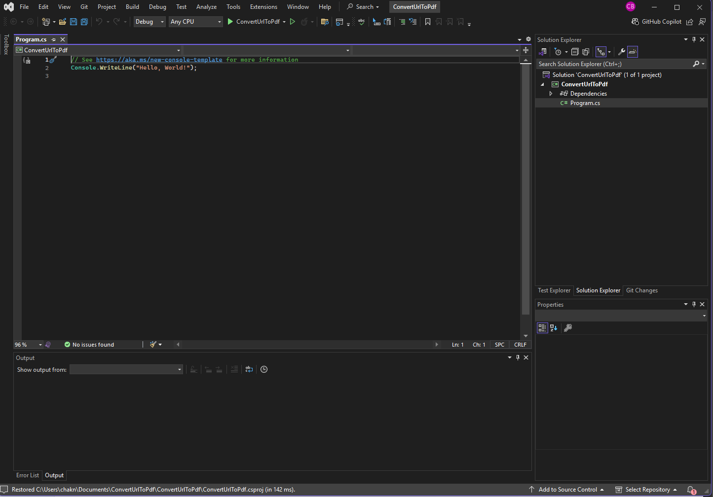Switch to the Error List tab
Image resolution: width=713 pixels, height=497 pixels.
pos(28,475)
